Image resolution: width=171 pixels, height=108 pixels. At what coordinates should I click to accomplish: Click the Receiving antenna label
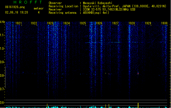coord(63,13)
